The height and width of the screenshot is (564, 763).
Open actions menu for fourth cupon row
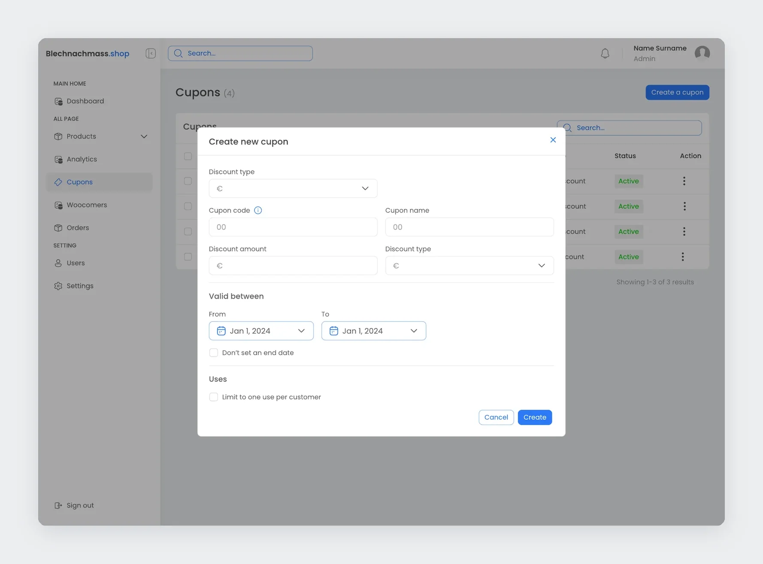(x=683, y=257)
